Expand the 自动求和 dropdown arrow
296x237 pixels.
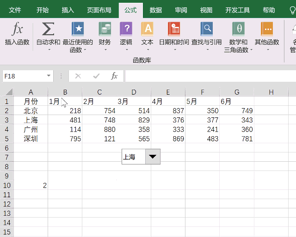click(x=49, y=49)
